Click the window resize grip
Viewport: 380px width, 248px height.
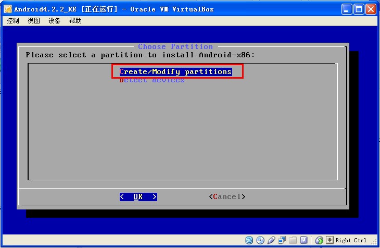coord(374,241)
